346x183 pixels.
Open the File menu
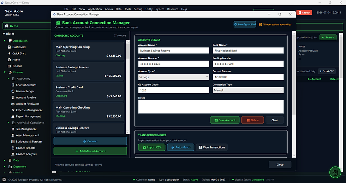click(66, 9)
